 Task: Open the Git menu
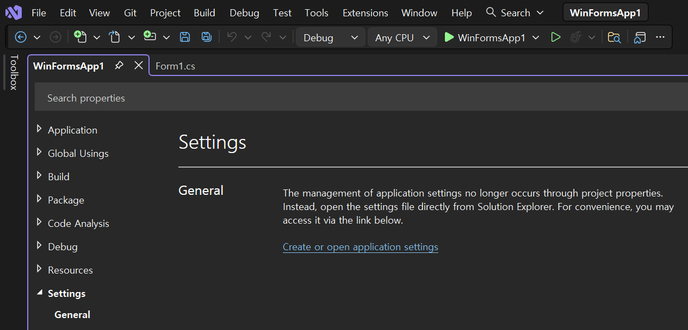[131, 12]
